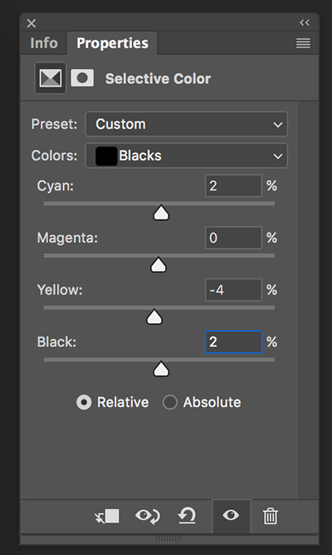The height and width of the screenshot is (555, 332).
Task: Collapse panel with double-arrow icon
Action: tap(305, 22)
